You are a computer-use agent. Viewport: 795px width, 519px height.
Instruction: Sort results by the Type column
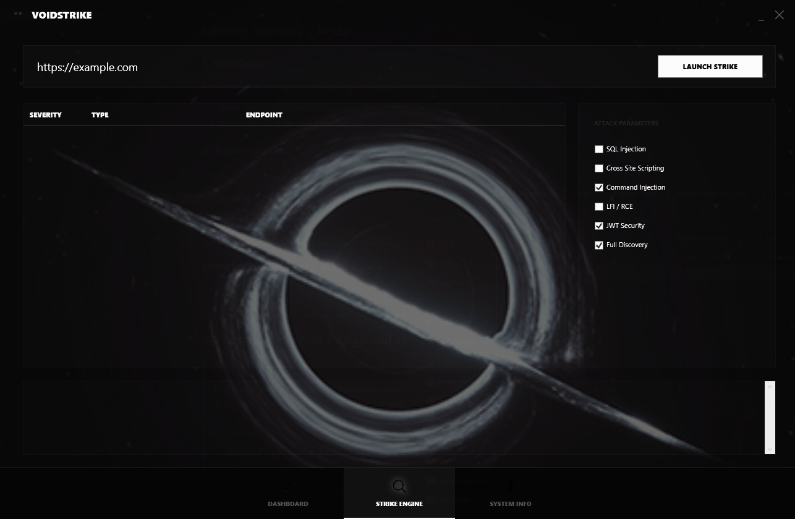point(100,115)
